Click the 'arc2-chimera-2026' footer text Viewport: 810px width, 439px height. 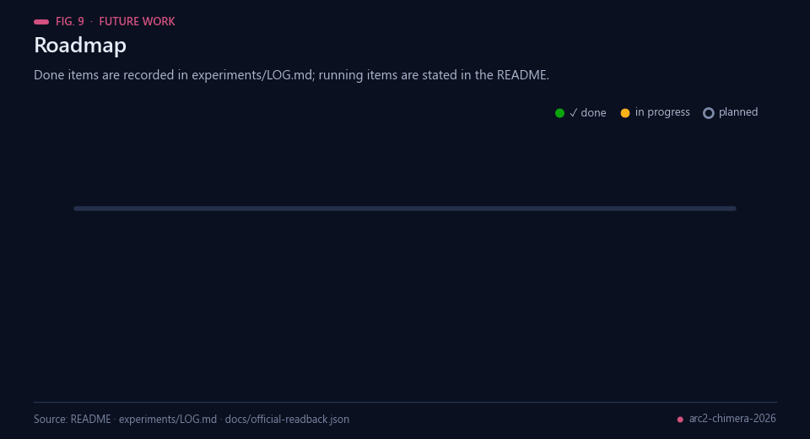[x=732, y=419]
